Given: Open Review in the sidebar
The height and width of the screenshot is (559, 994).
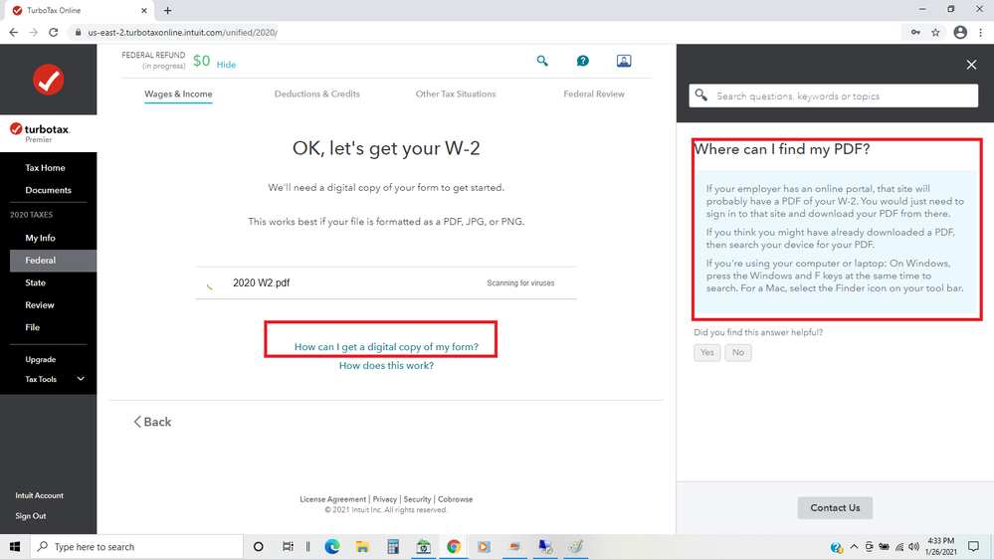Looking at the screenshot, I should 40,304.
